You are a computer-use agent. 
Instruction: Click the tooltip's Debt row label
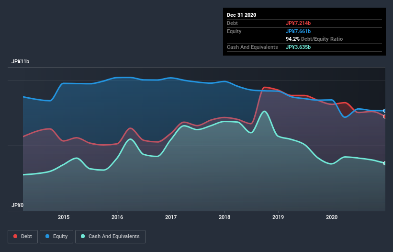click(x=232, y=23)
